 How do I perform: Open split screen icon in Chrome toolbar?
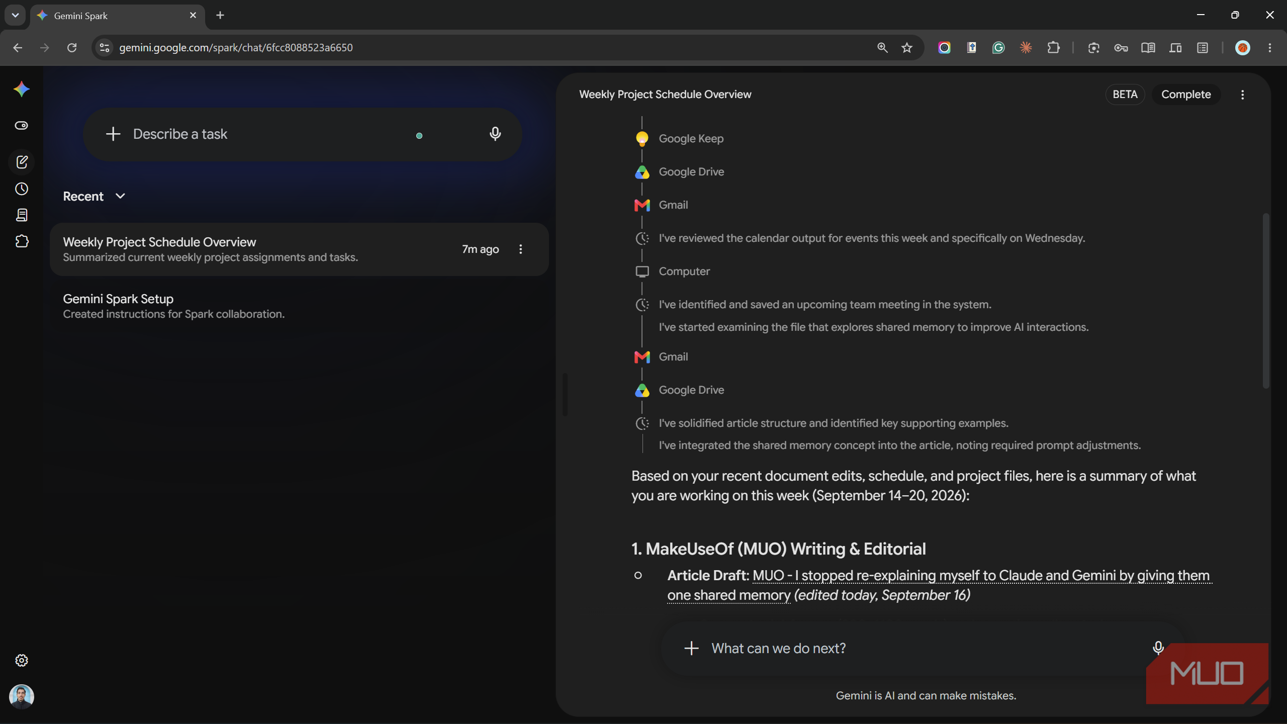(1175, 47)
